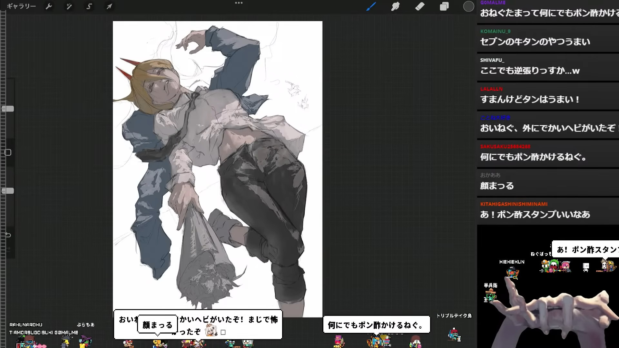Image resolution: width=619 pixels, height=348 pixels.
Task: Select the Eraser tool
Action: pos(420,6)
